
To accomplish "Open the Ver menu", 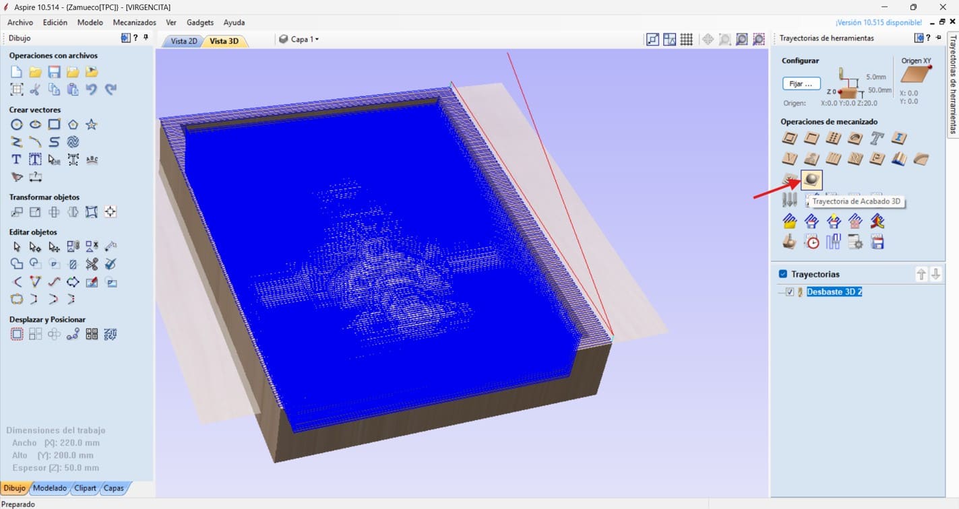I will (171, 22).
